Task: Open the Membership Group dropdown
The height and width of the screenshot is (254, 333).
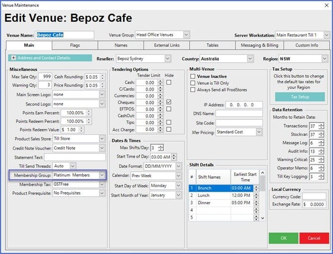Action: pos(102,175)
